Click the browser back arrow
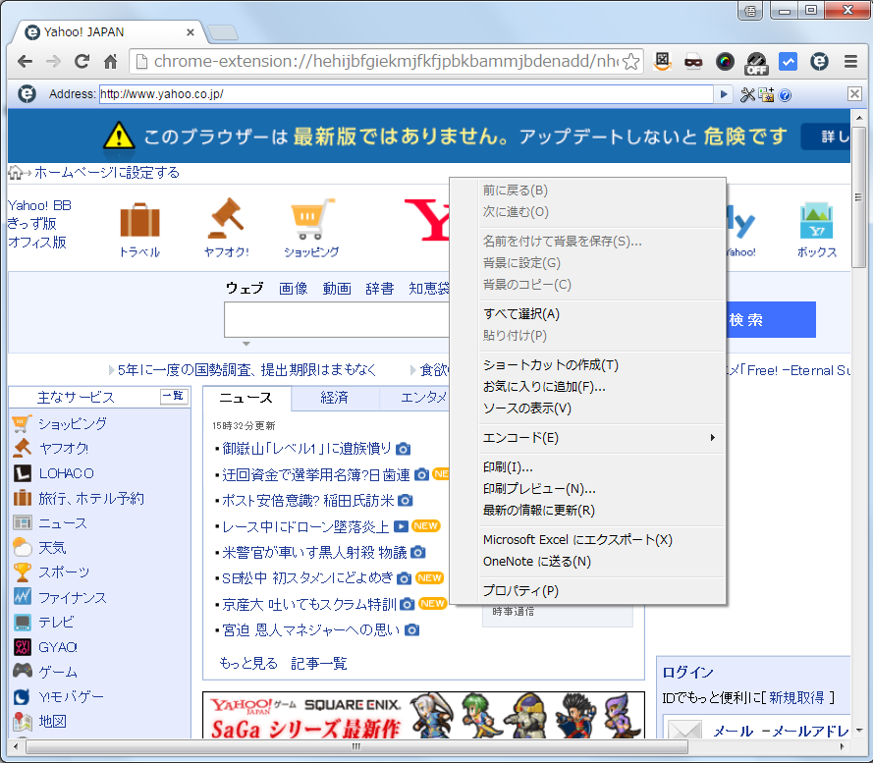The height and width of the screenshot is (763, 873). click(x=26, y=61)
